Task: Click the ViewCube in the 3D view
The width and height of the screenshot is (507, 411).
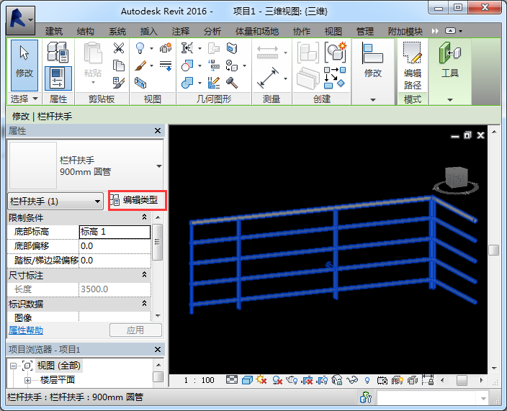Action: (x=456, y=178)
